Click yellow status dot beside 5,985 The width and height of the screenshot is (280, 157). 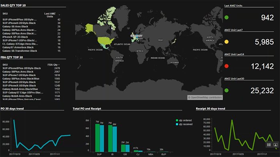pyautogui.click(x=226, y=42)
